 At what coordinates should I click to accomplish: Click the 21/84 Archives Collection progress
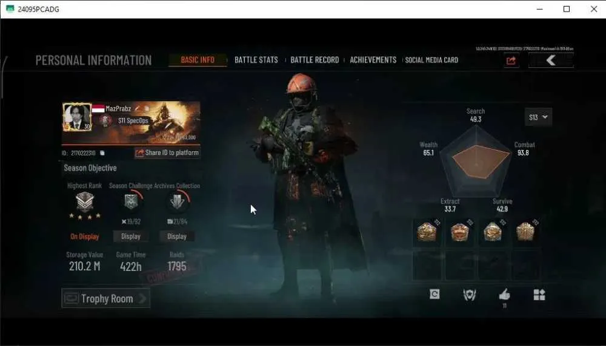[x=178, y=222]
